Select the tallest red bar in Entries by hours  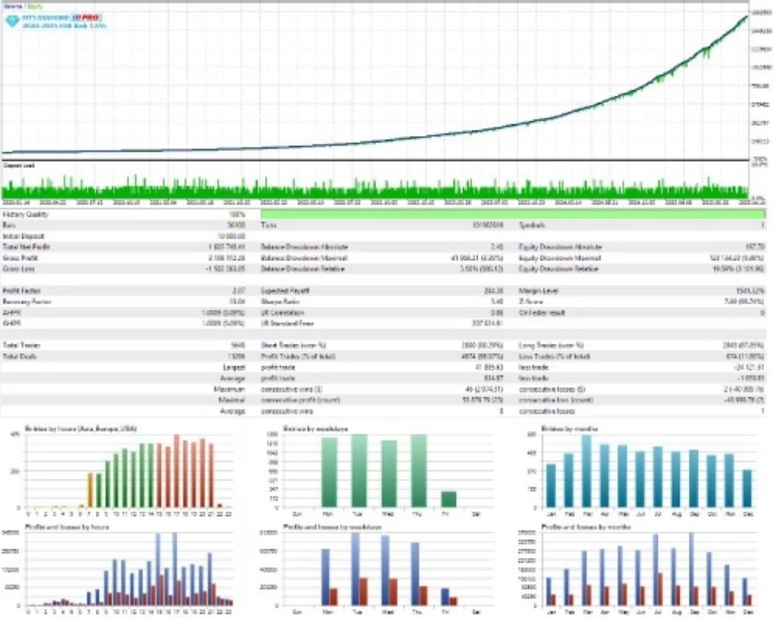tap(175, 471)
